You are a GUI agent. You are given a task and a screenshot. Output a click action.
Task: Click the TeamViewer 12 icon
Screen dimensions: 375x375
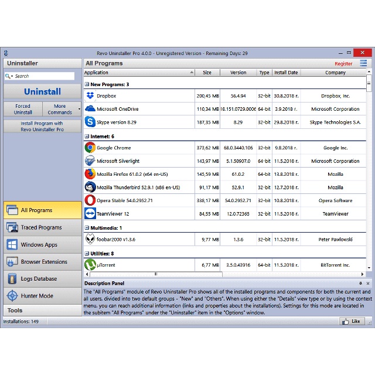pyautogui.click(x=90, y=214)
